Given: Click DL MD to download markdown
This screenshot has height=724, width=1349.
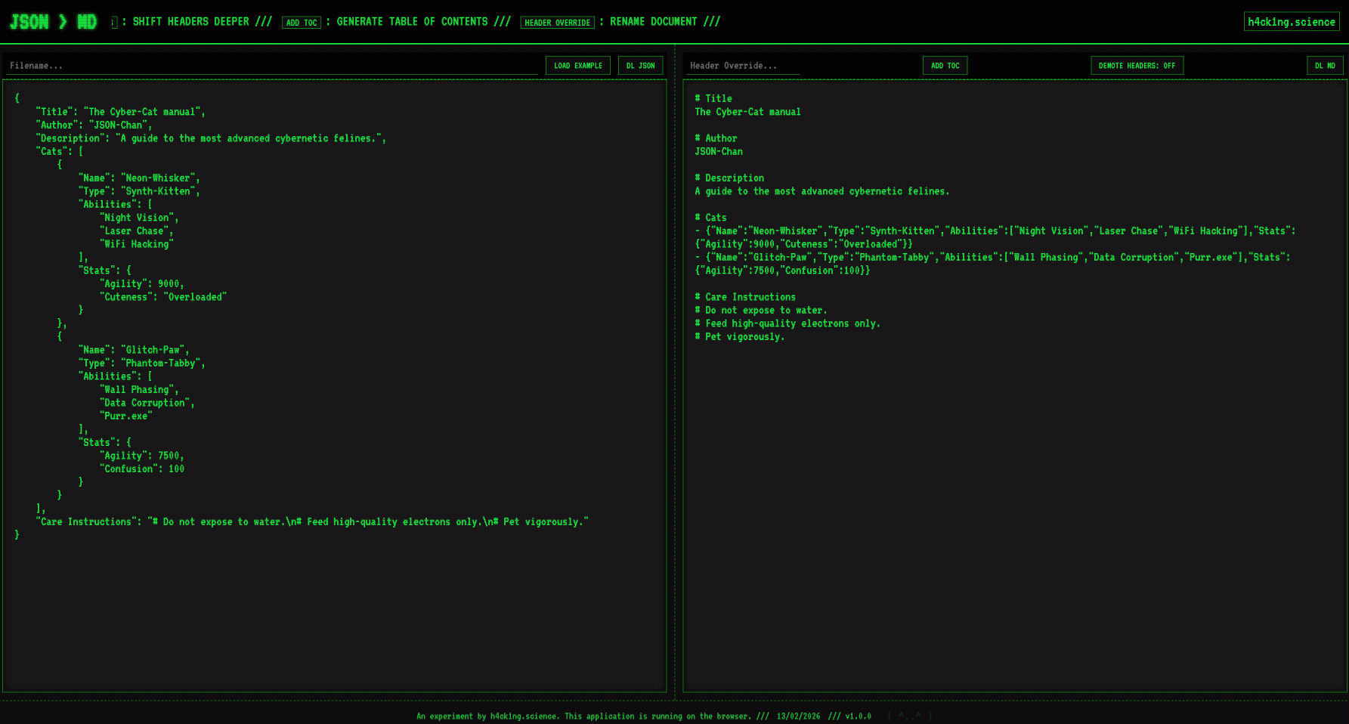Looking at the screenshot, I should pyautogui.click(x=1325, y=66).
